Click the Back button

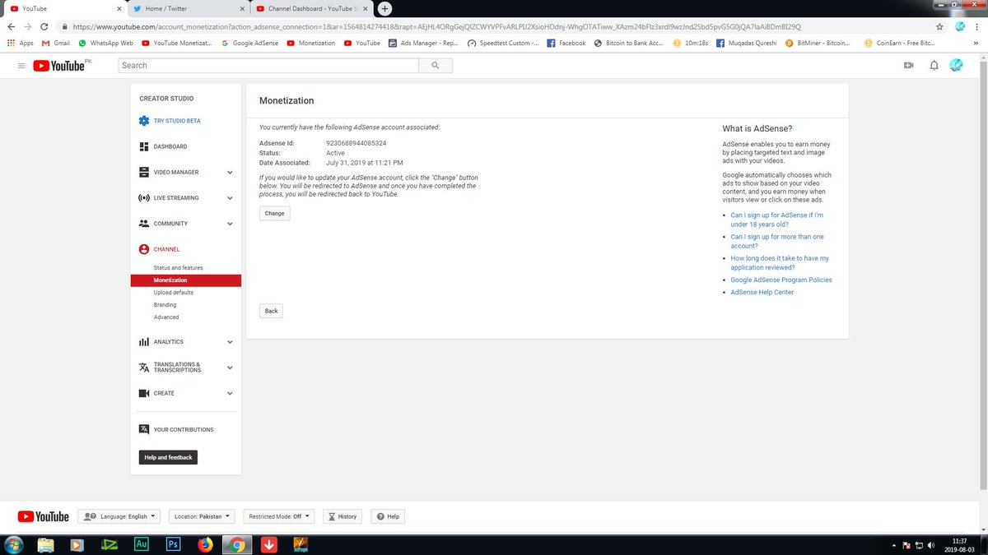coord(271,311)
